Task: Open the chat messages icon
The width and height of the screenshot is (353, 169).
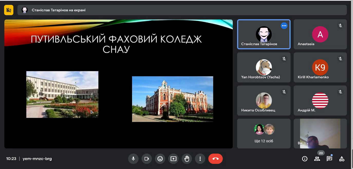Action: click(x=329, y=159)
